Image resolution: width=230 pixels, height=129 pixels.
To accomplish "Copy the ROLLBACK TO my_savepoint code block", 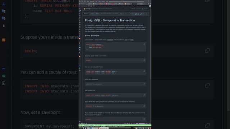I will coord(144,106).
